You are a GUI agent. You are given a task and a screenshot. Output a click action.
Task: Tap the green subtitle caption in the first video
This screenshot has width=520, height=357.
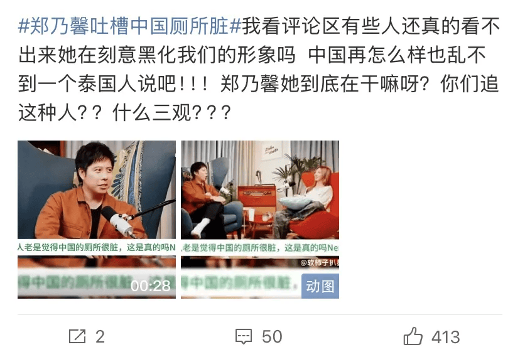[97, 247]
